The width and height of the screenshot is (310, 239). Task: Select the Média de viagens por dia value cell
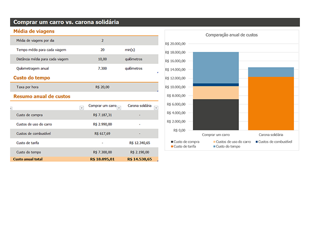tap(102, 40)
